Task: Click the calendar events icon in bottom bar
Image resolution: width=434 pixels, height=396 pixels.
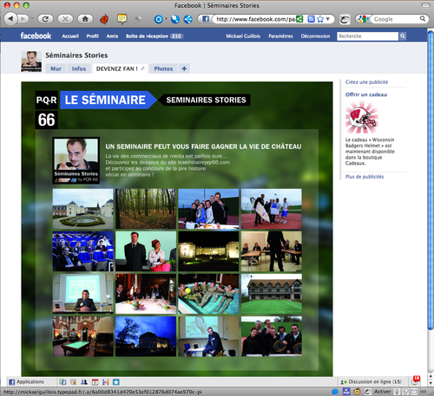Action: [95, 382]
